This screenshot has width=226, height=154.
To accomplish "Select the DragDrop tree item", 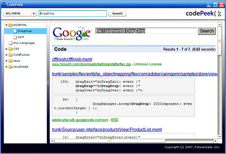I will (x=25, y=31).
